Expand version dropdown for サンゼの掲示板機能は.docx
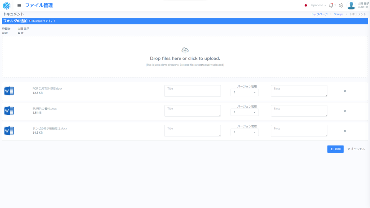Viewport: 370px width, 208px height. tap(245, 132)
